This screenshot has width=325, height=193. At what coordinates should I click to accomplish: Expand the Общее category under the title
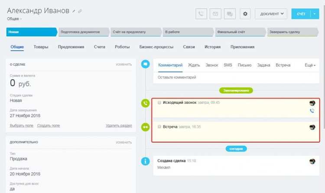click(x=14, y=19)
